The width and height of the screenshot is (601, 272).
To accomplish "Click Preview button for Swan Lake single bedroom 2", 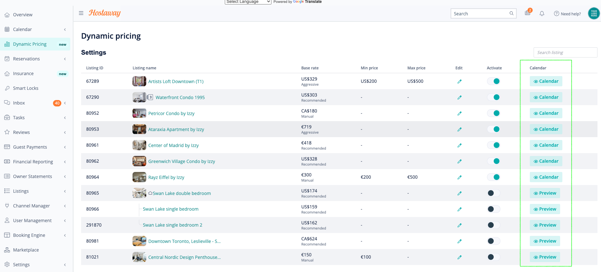I will [x=545, y=225].
